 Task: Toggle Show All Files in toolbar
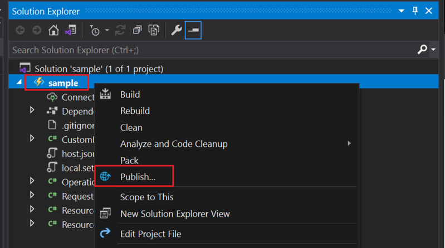[x=154, y=30]
